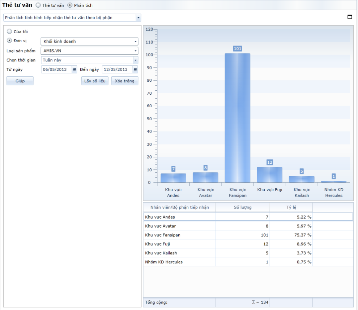
Task: Select the Thẻ tư vấn radio button
Action: [x=38, y=5]
